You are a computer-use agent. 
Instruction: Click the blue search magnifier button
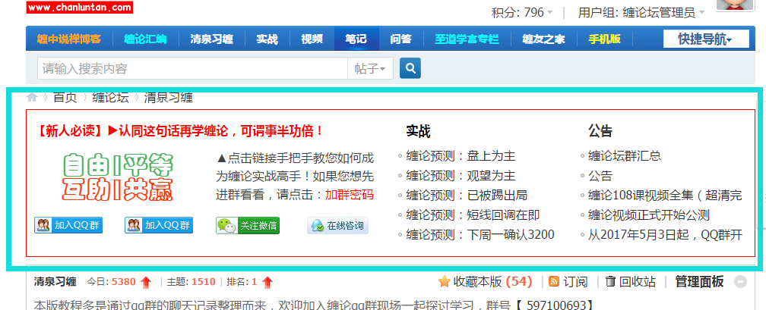coord(410,69)
